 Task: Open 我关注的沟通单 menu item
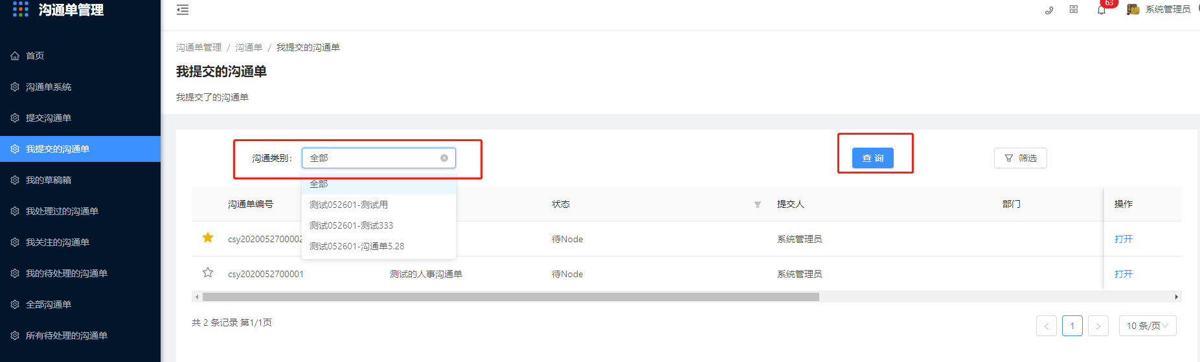[x=80, y=242]
